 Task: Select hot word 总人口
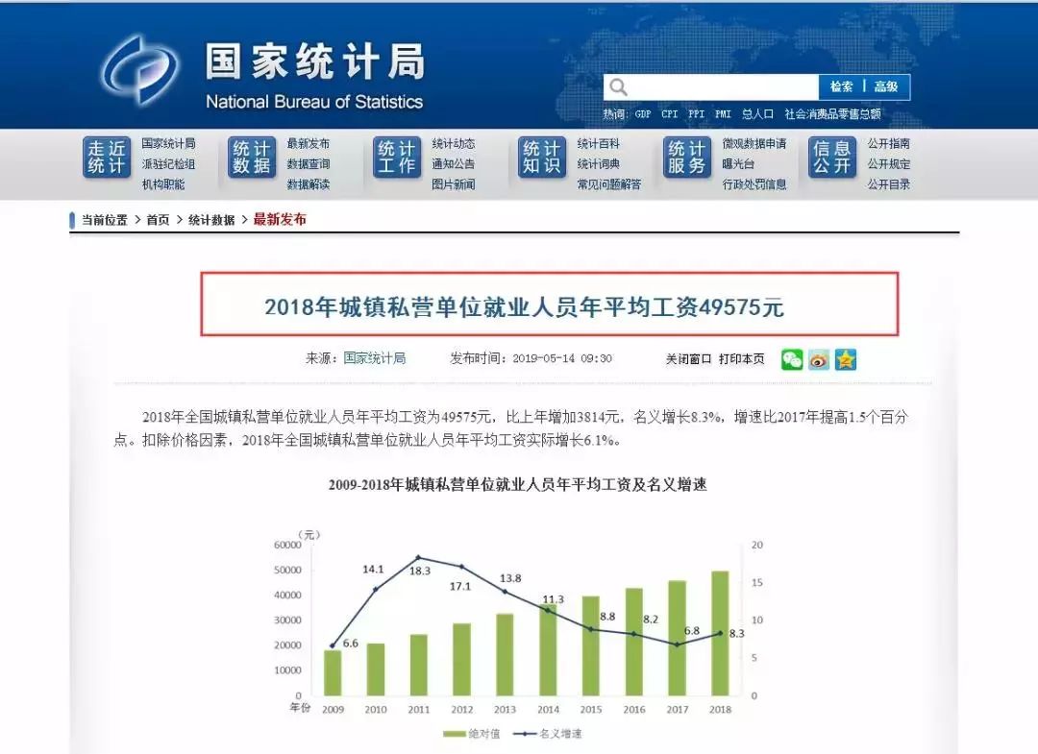tap(757, 113)
